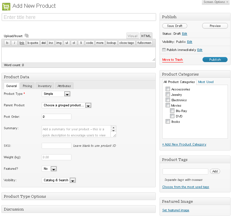Check the Books category
233x217 pixels.
pyautogui.click(x=168, y=121)
